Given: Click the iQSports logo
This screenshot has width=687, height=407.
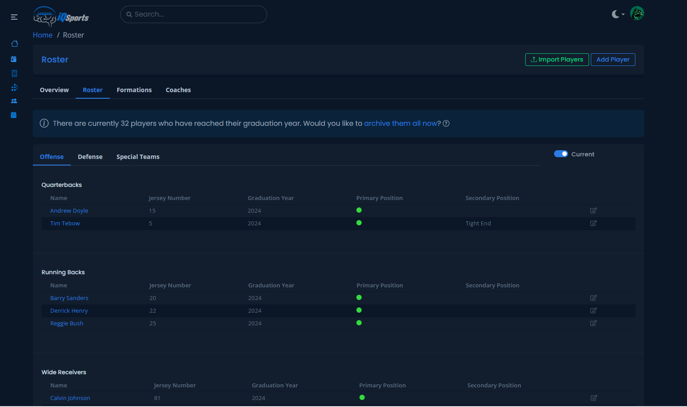Looking at the screenshot, I should click(61, 17).
